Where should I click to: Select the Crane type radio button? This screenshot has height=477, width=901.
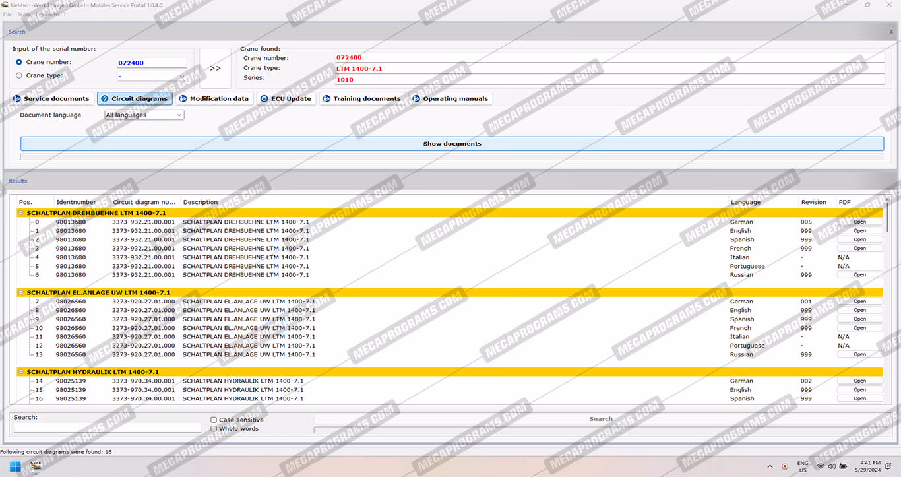coord(19,76)
